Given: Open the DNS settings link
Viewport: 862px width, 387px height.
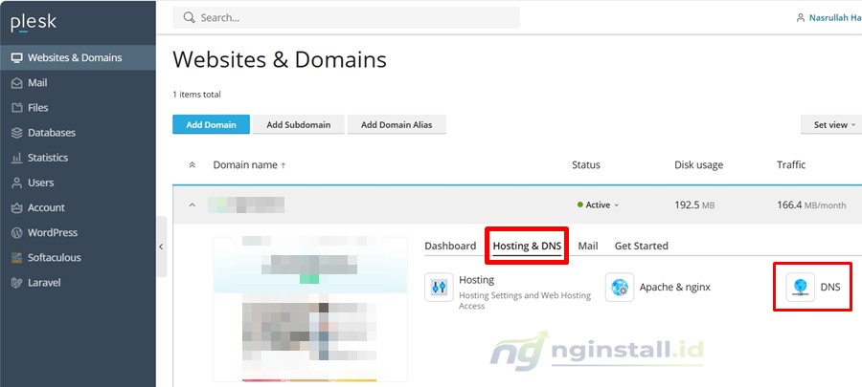Looking at the screenshot, I should 830,288.
